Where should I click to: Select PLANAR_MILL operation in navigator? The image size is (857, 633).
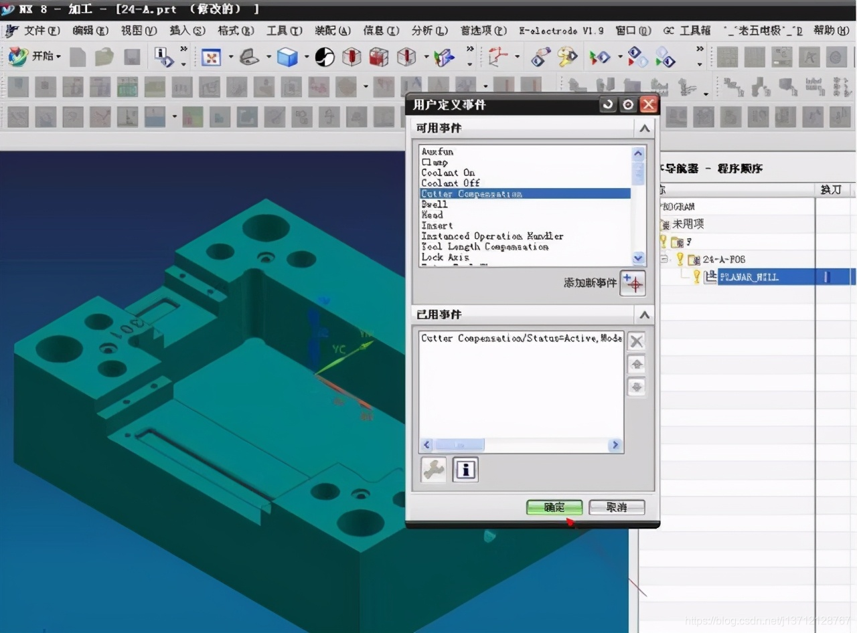(749, 276)
